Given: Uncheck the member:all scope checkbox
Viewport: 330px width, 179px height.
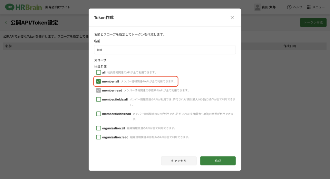Looking at the screenshot, I should click(99, 81).
